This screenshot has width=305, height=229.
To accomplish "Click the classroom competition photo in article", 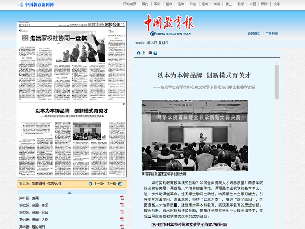I will [195, 135].
